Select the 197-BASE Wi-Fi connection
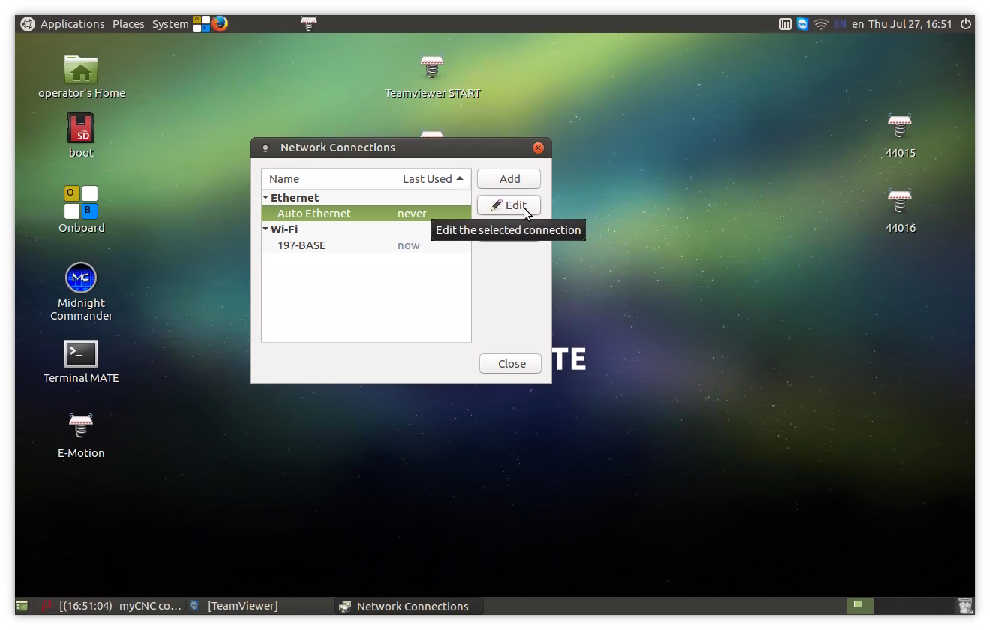This screenshot has height=630, width=990. (x=301, y=245)
